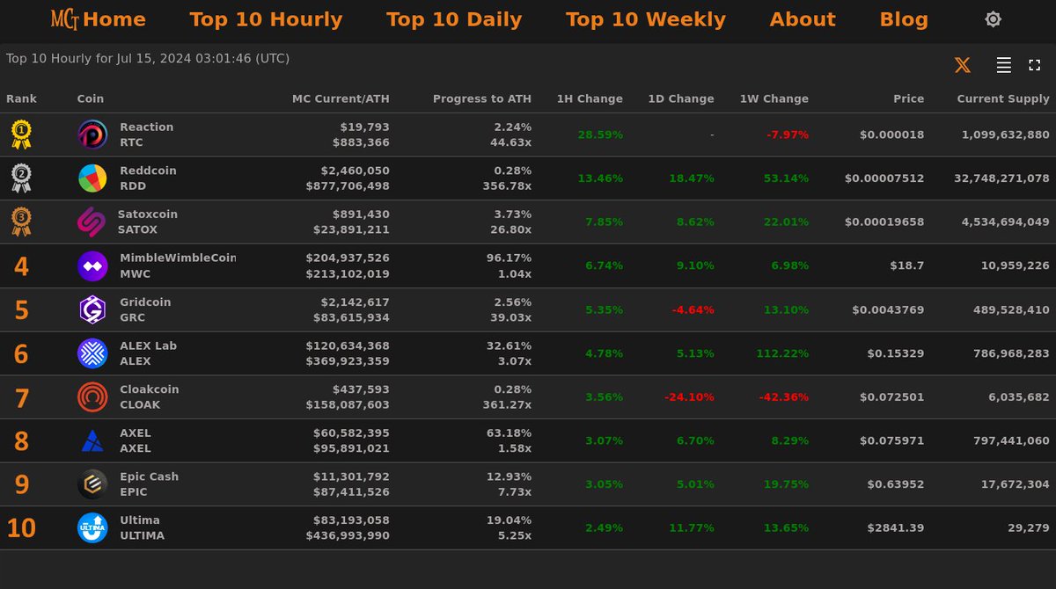Enter fullscreen with the expand icon
Viewport: 1056px width, 589px height.
pos(1034,65)
